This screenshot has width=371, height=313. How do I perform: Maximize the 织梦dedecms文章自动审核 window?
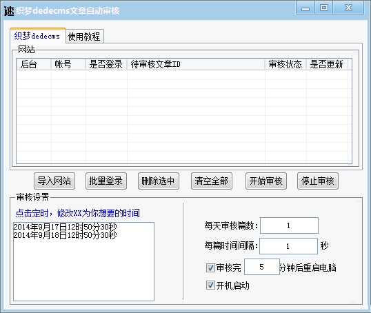[324, 8]
